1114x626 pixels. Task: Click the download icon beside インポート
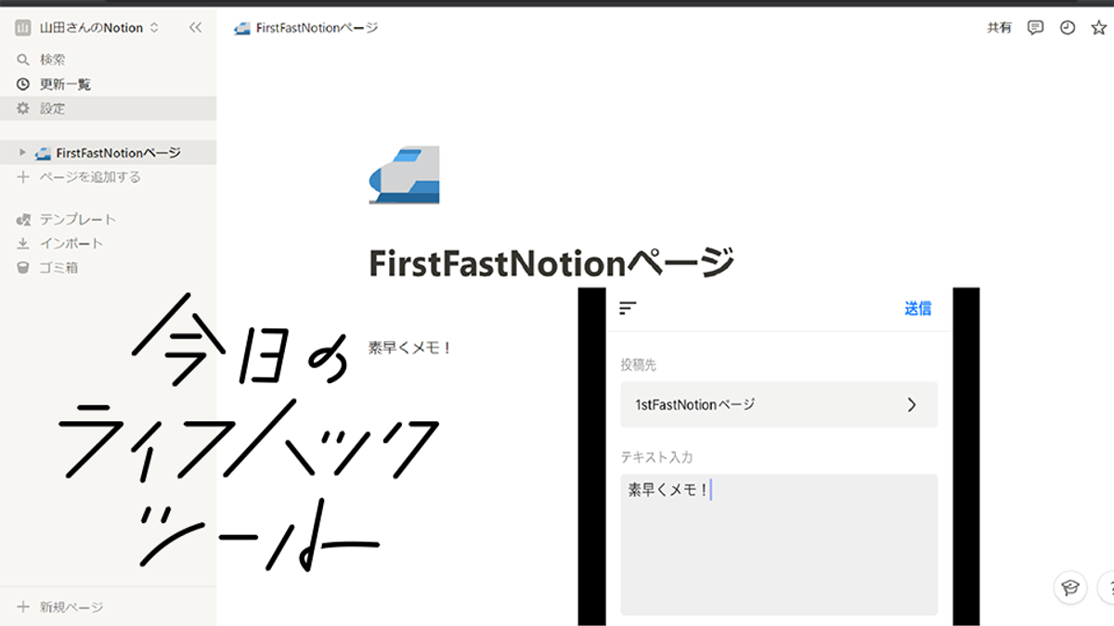(23, 243)
